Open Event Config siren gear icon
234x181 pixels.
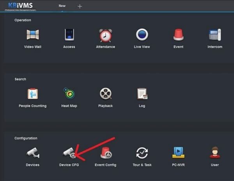coord(106,153)
